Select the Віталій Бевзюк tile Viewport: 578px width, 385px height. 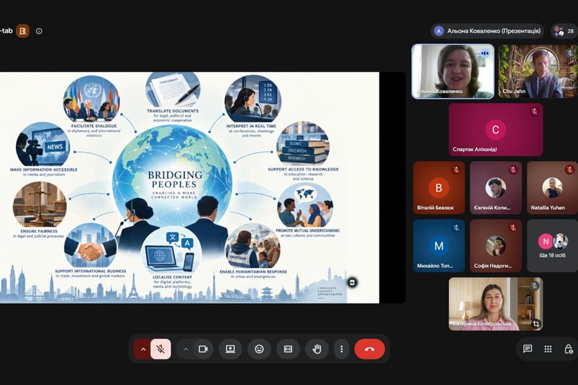439,187
